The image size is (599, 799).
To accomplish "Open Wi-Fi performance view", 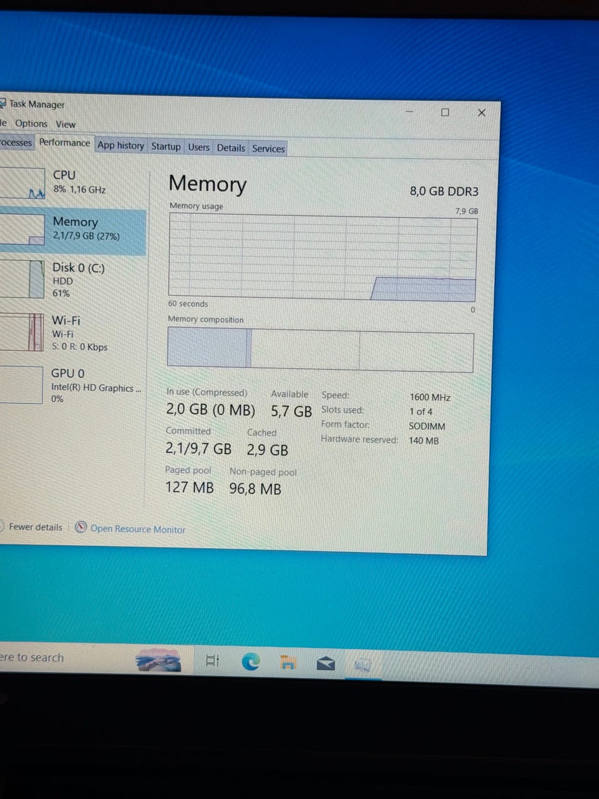I will (x=73, y=333).
